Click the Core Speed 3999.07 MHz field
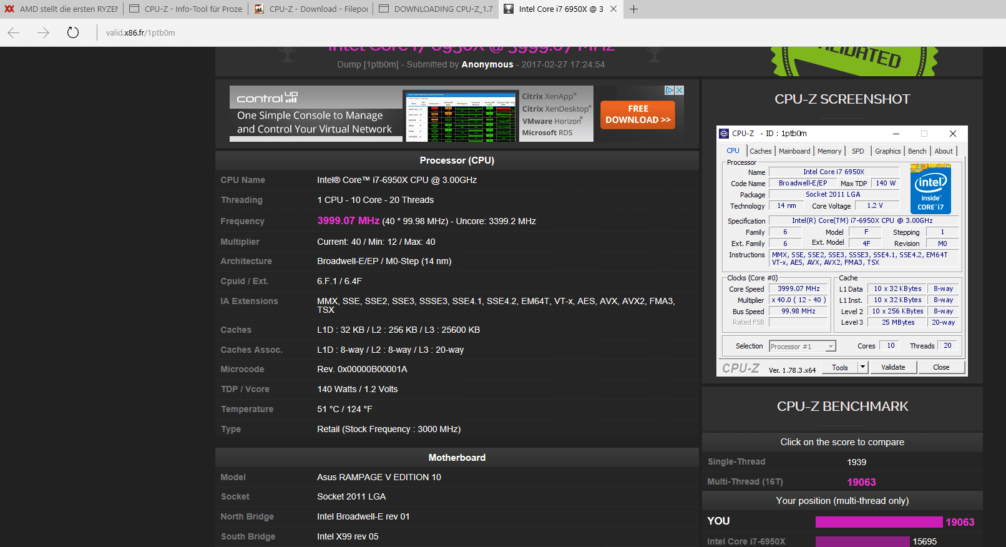The width and height of the screenshot is (1006, 547). point(798,288)
